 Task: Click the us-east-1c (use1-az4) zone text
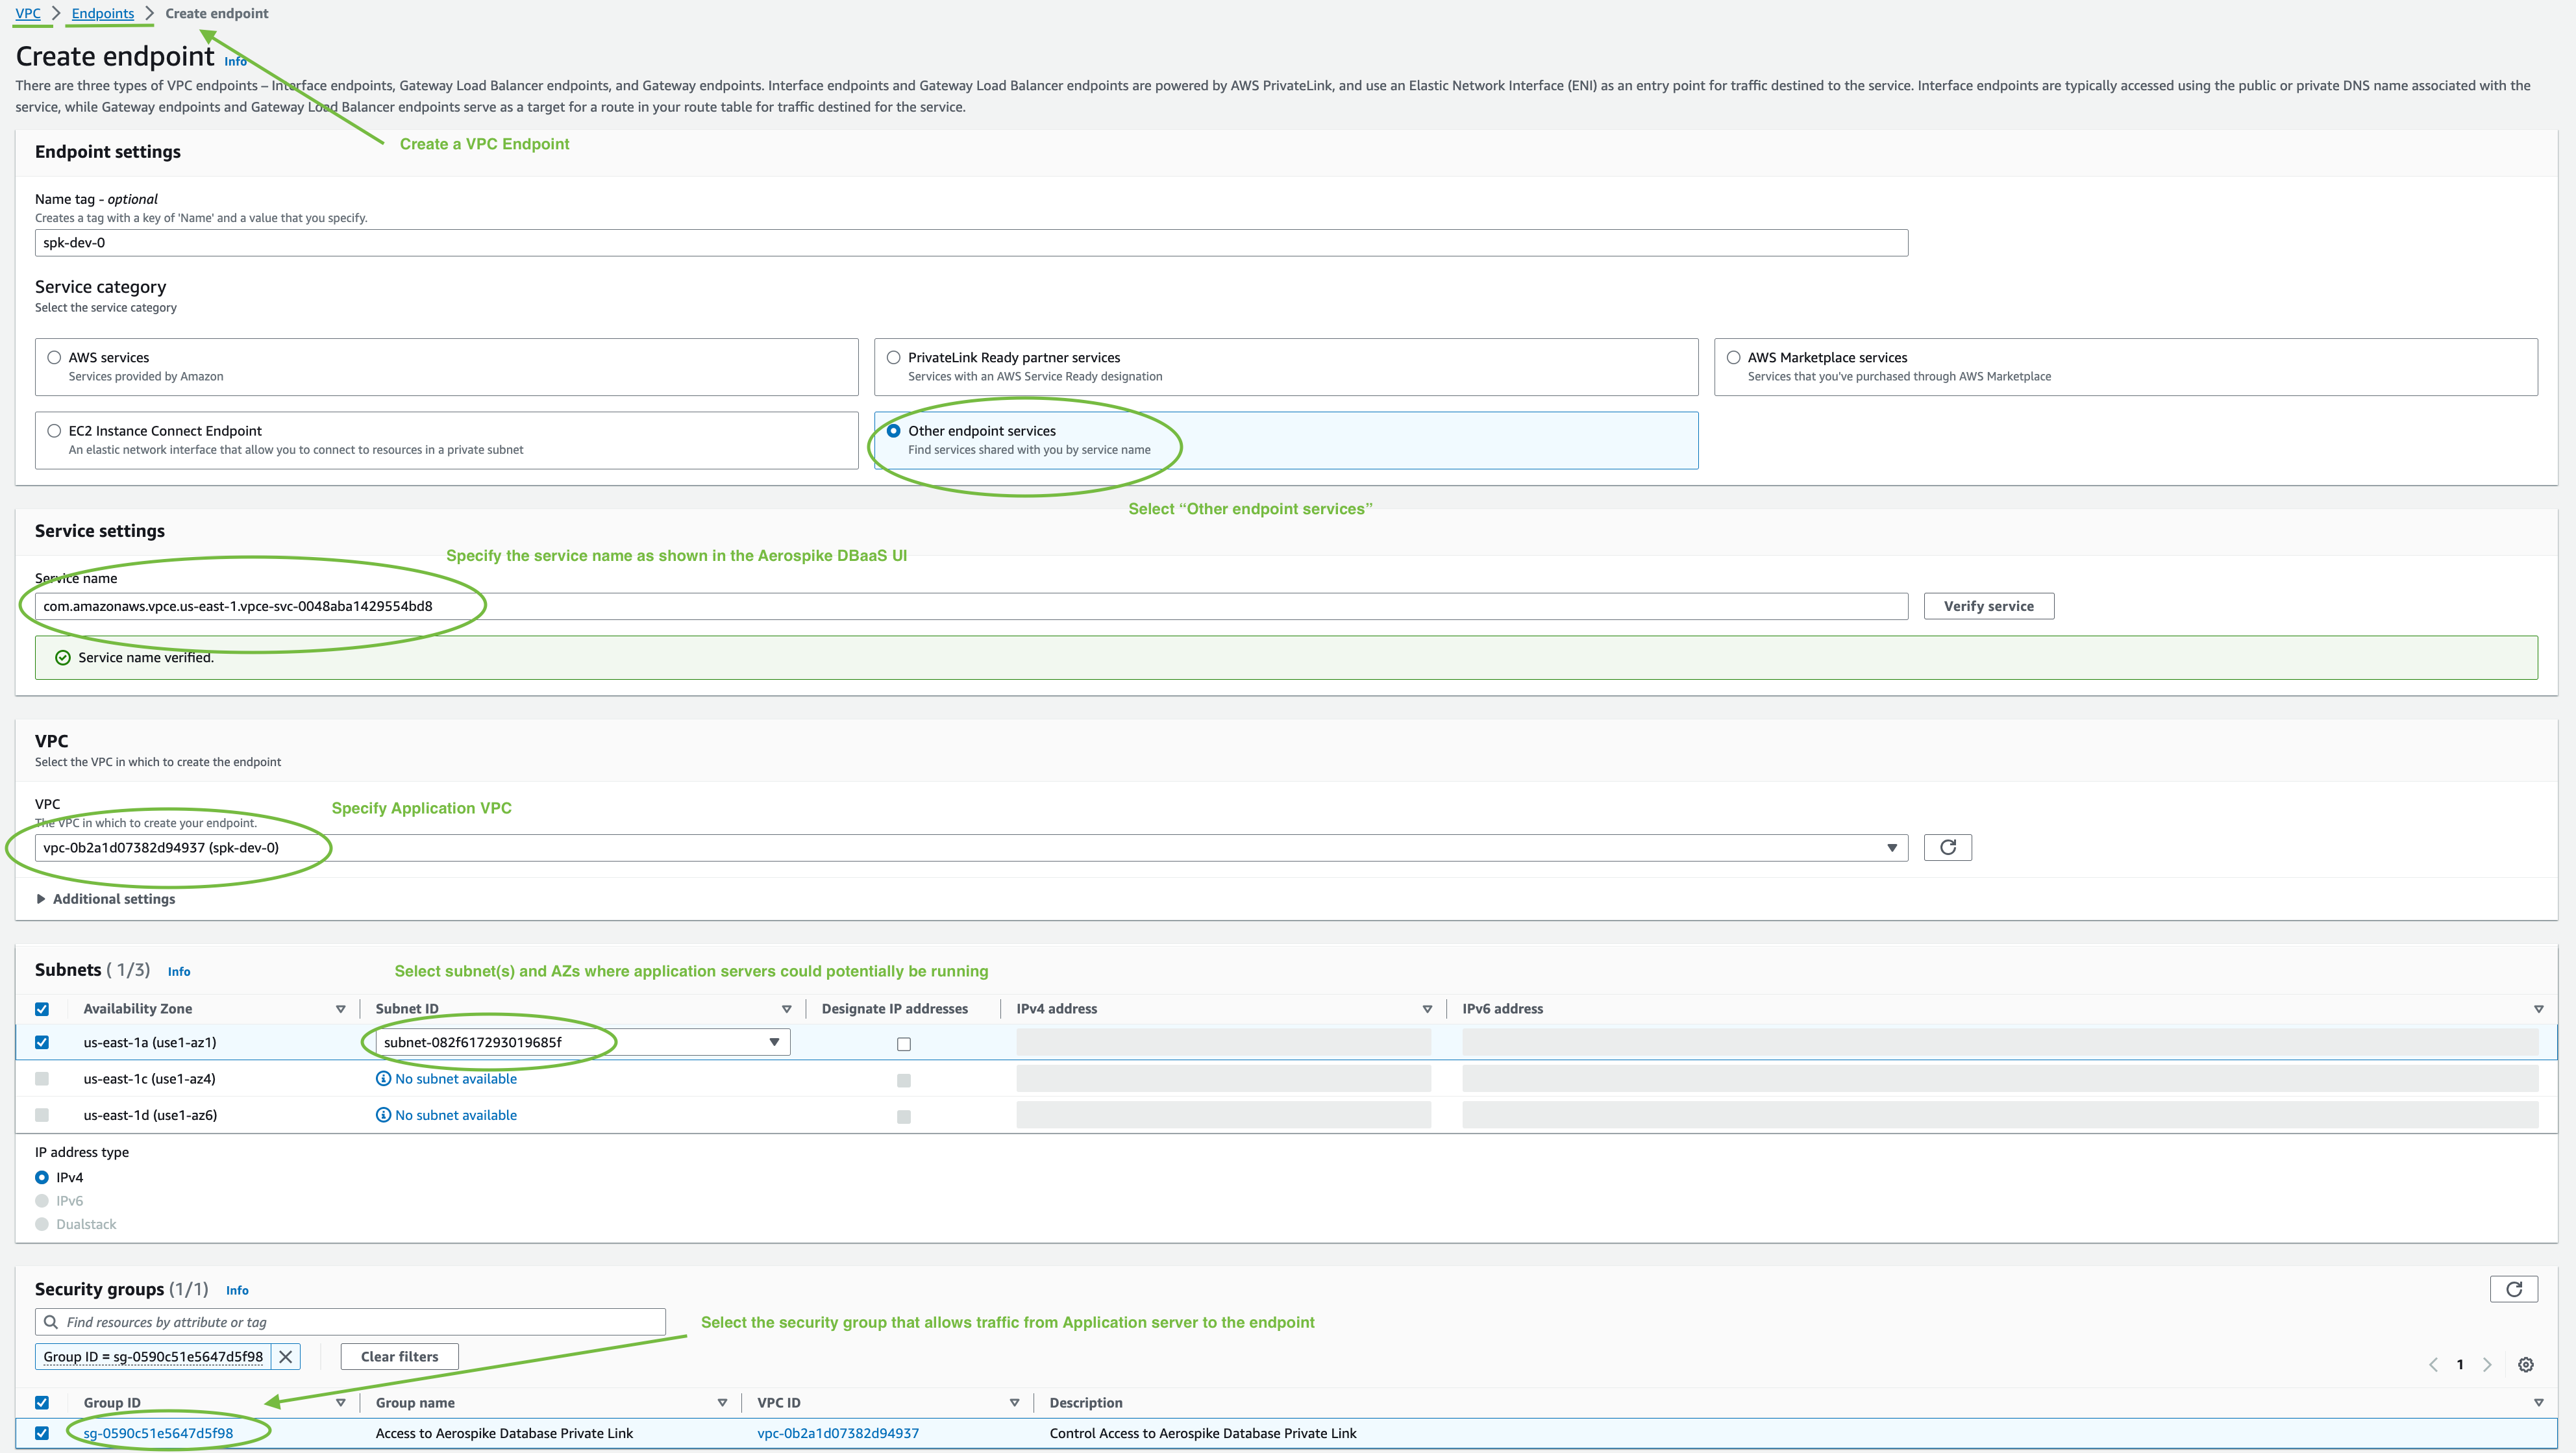[149, 1078]
